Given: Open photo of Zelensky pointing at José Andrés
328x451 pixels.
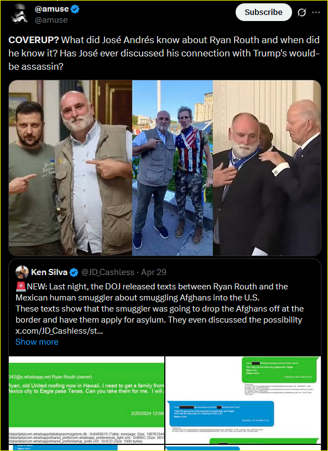Looking at the screenshot, I should 70,168.
